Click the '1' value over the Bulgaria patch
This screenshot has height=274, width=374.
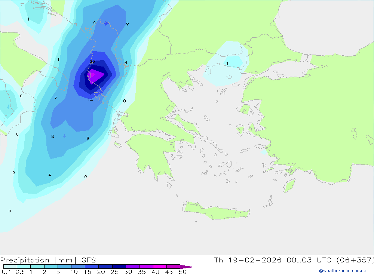tap(227, 63)
